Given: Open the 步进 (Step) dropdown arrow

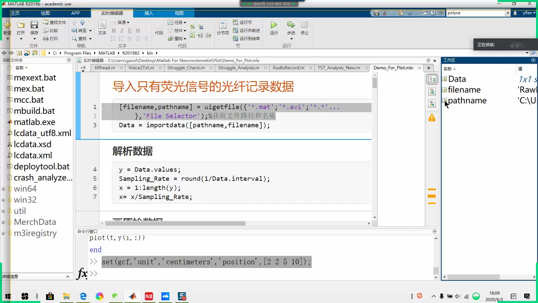Looking at the screenshot, I should coord(291,39).
